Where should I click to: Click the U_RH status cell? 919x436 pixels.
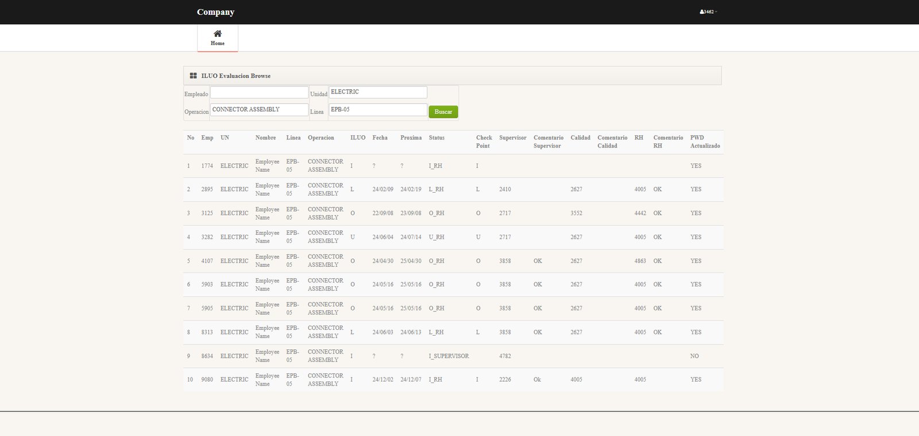[437, 237]
